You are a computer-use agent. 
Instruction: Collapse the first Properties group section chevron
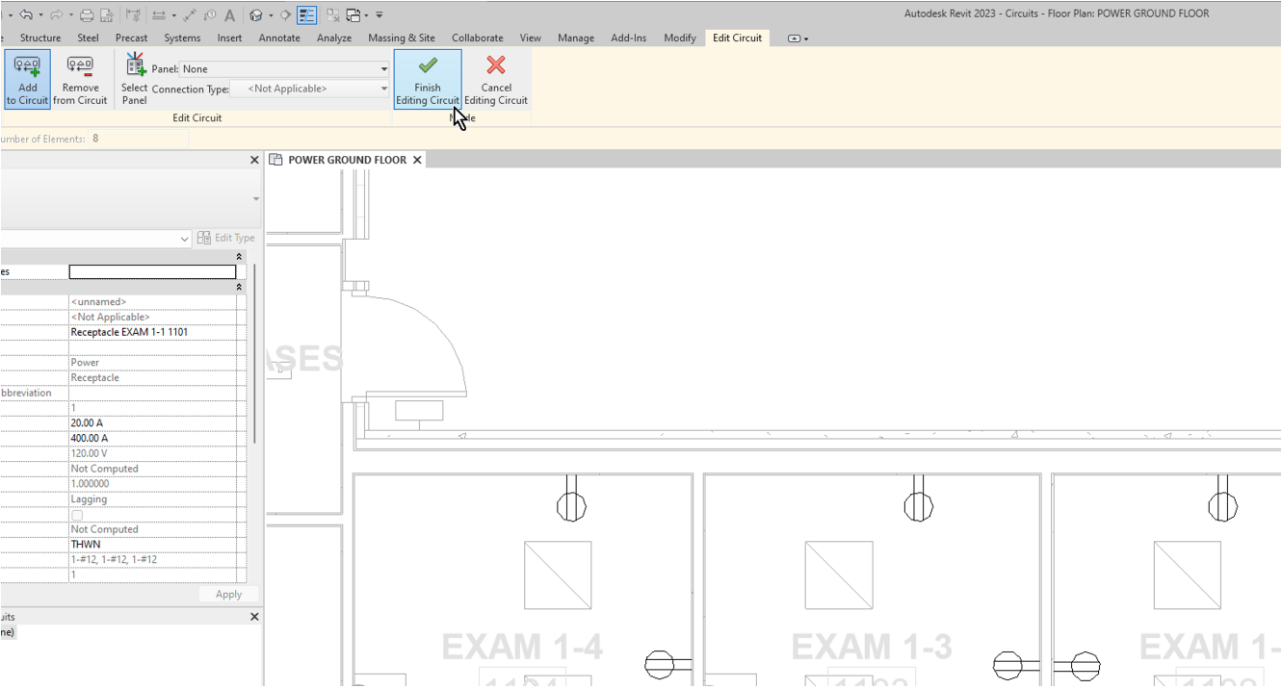(x=239, y=257)
